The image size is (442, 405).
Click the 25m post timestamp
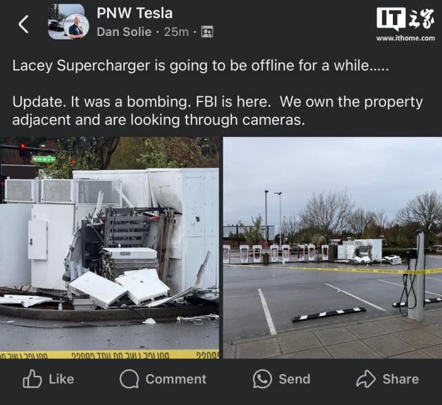pos(177,32)
